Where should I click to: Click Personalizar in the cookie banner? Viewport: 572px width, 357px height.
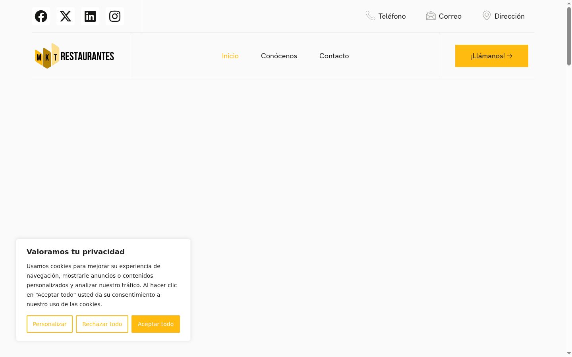[50, 324]
